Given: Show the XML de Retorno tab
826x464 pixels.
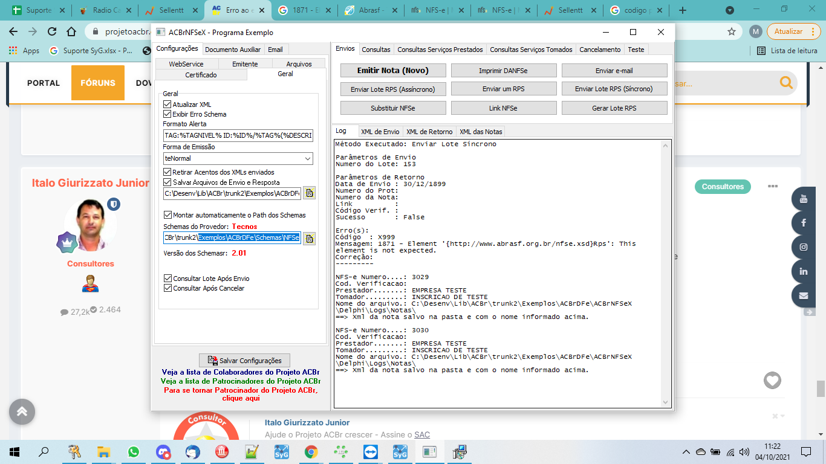Looking at the screenshot, I should click(429, 132).
